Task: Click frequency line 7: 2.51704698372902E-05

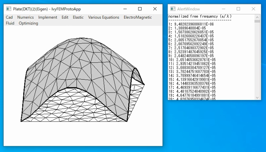Action: coord(191,48)
